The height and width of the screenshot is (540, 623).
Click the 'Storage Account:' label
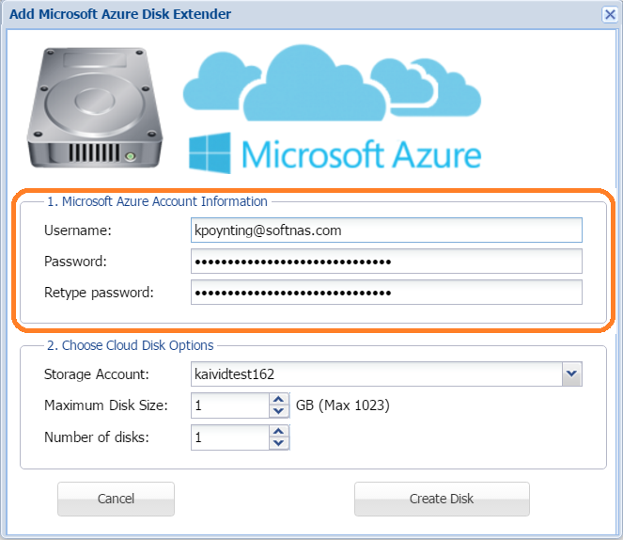coord(97,374)
